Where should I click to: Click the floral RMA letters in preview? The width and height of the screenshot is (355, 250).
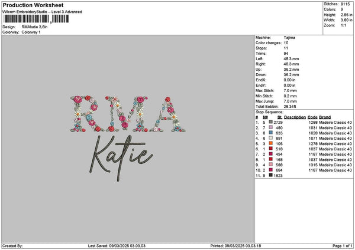click(127, 111)
